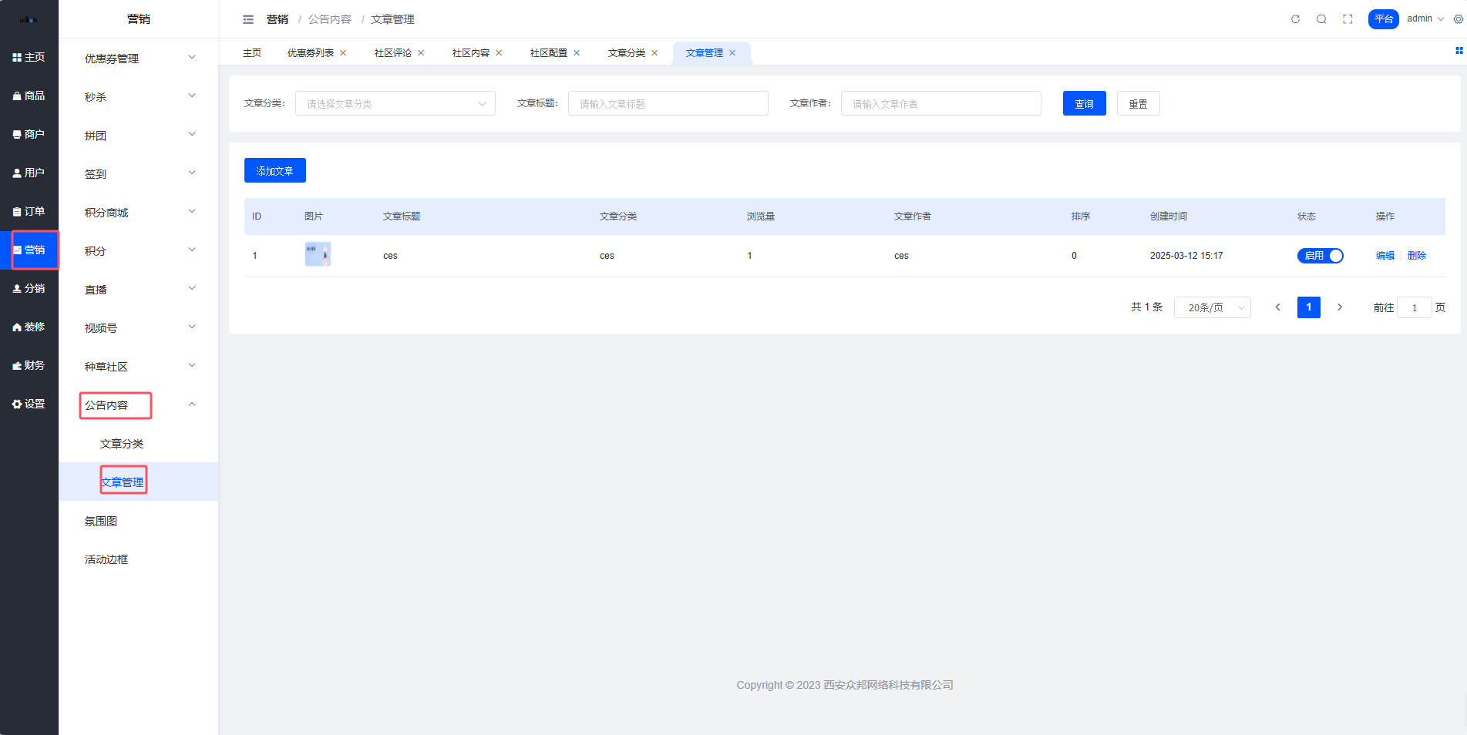Expand the 优惠券管理 menu group
Viewport: 1467px width, 735px height.
139,59
